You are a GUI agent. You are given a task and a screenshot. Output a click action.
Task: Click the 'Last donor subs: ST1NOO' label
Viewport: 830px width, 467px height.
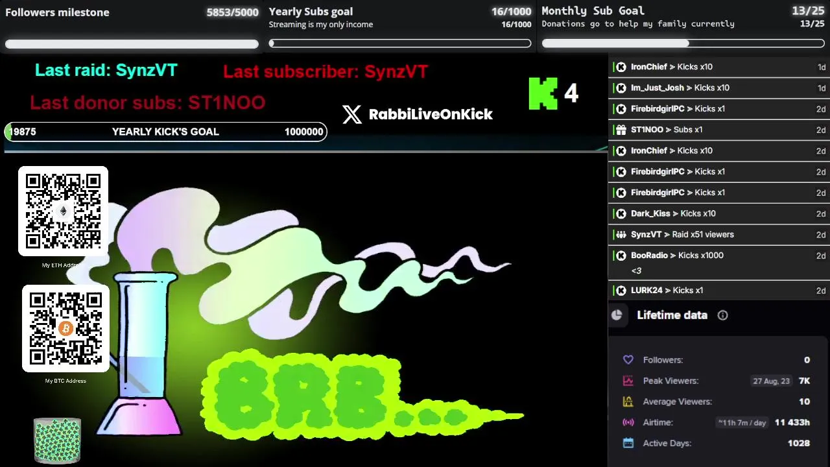click(x=148, y=102)
